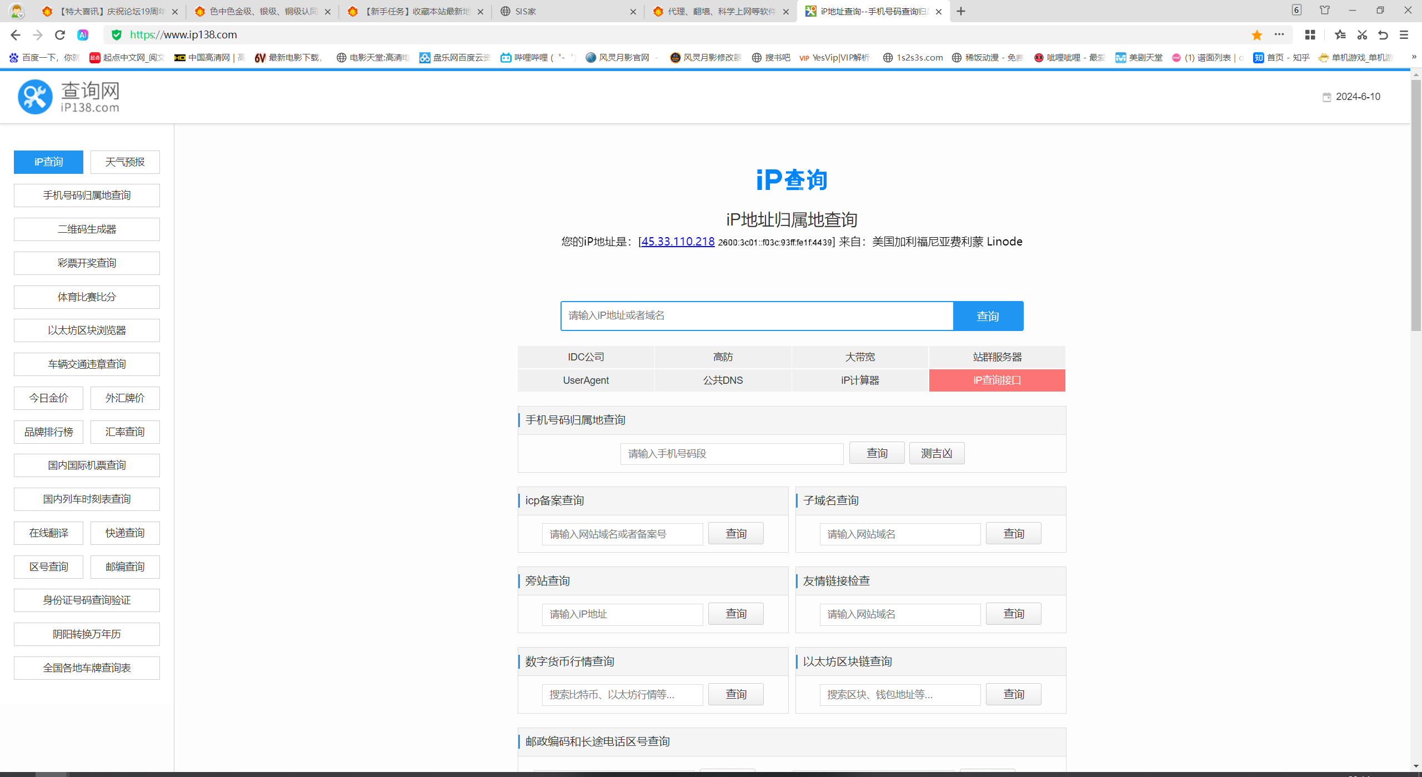Click the scissors screenshot tool icon
1422x777 pixels.
[1362, 35]
